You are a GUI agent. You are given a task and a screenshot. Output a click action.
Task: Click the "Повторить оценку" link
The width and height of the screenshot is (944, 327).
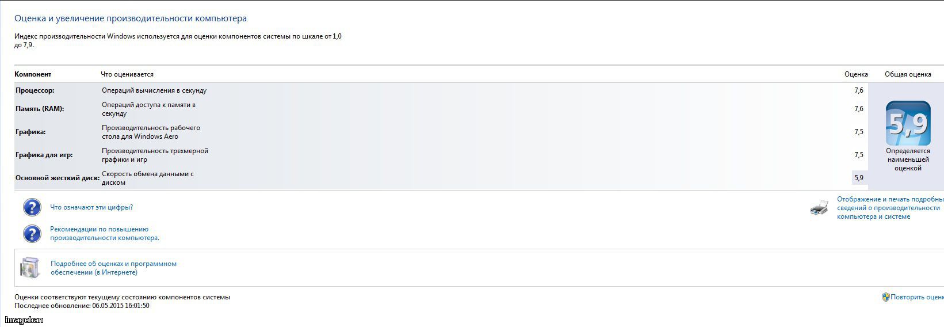pos(918,297)
